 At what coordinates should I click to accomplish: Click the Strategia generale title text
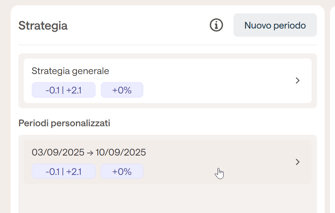coord(70,71)
